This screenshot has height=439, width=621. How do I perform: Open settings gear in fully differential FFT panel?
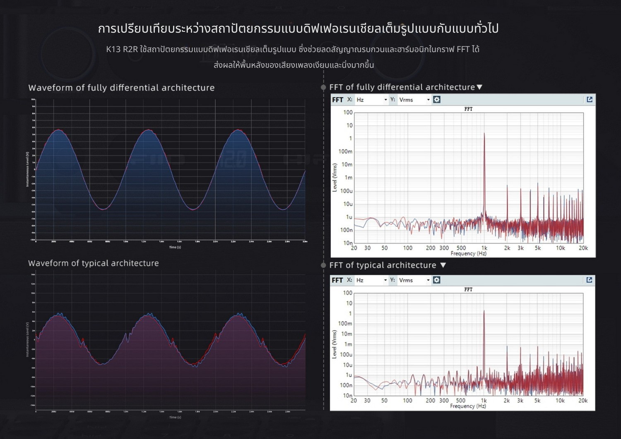pos(437,100)
